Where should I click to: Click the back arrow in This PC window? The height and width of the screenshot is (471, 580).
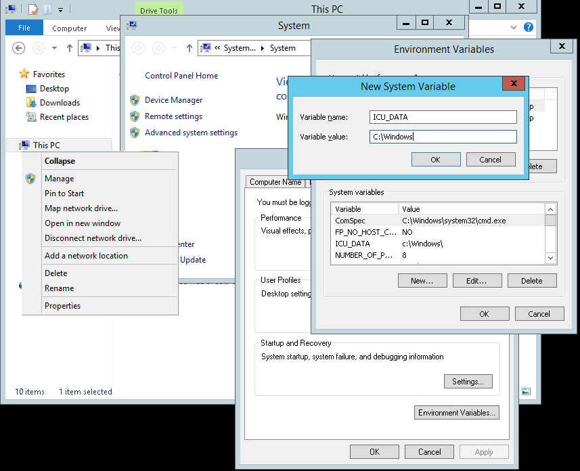(19, 48)
